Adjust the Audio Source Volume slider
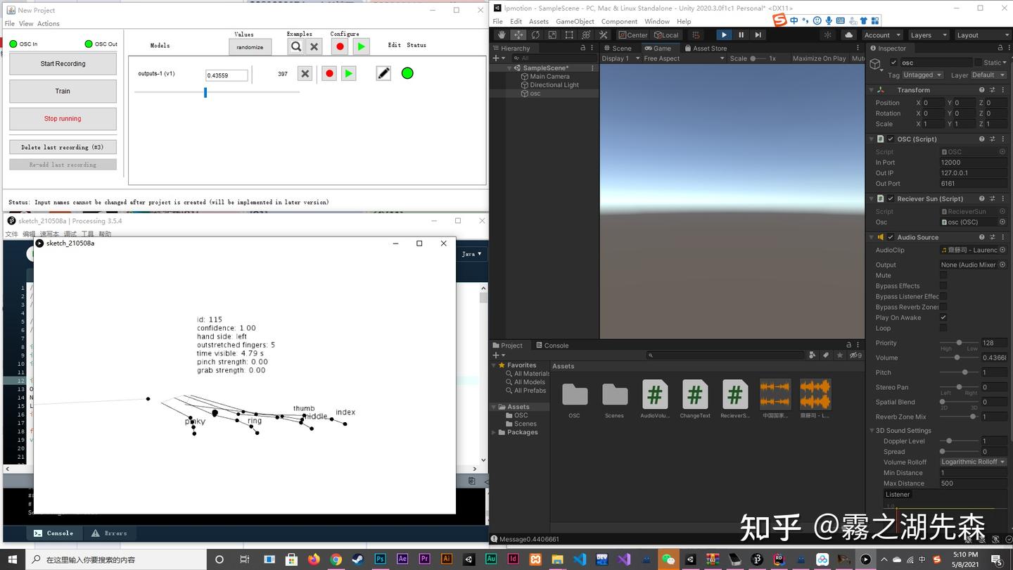The height and width of the screenshot is (570, 1013). coord(957,357)
